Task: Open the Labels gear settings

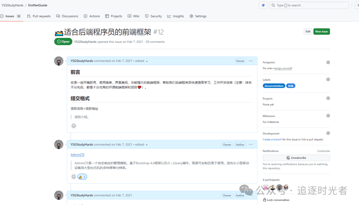Action: pyautogui.click(x=328, y=80)
